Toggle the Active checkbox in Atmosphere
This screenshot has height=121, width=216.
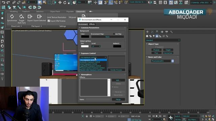point(113,87)
